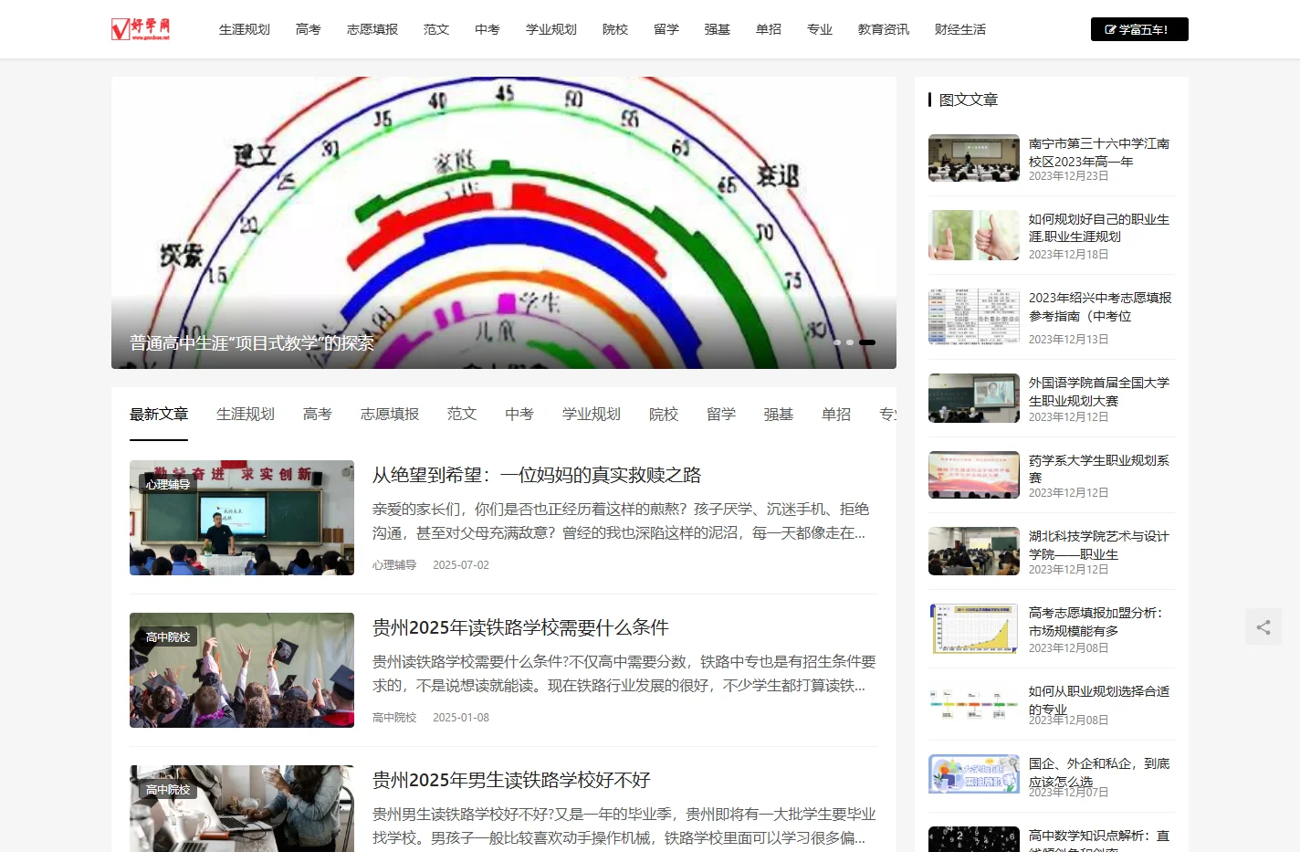Select the 最新文章 tab
This screenshot has height=852, width=1300.
[159, 414]
